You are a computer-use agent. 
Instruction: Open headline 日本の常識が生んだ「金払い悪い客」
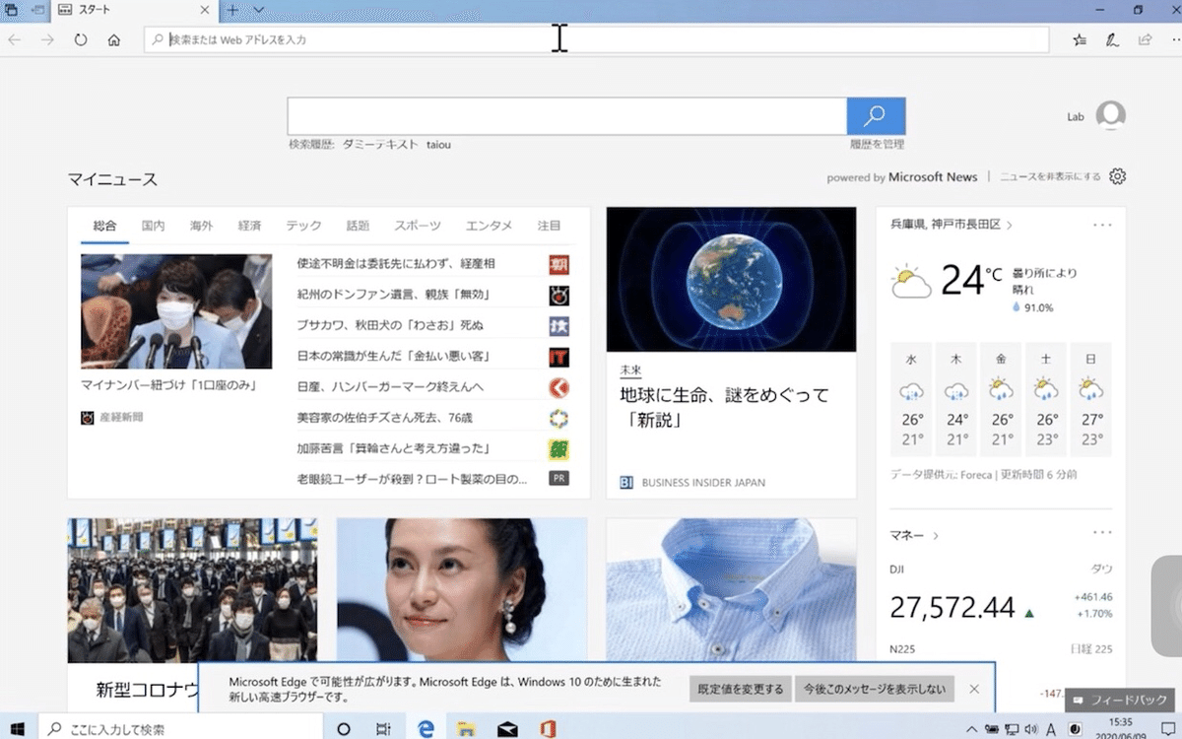(393, 356)
